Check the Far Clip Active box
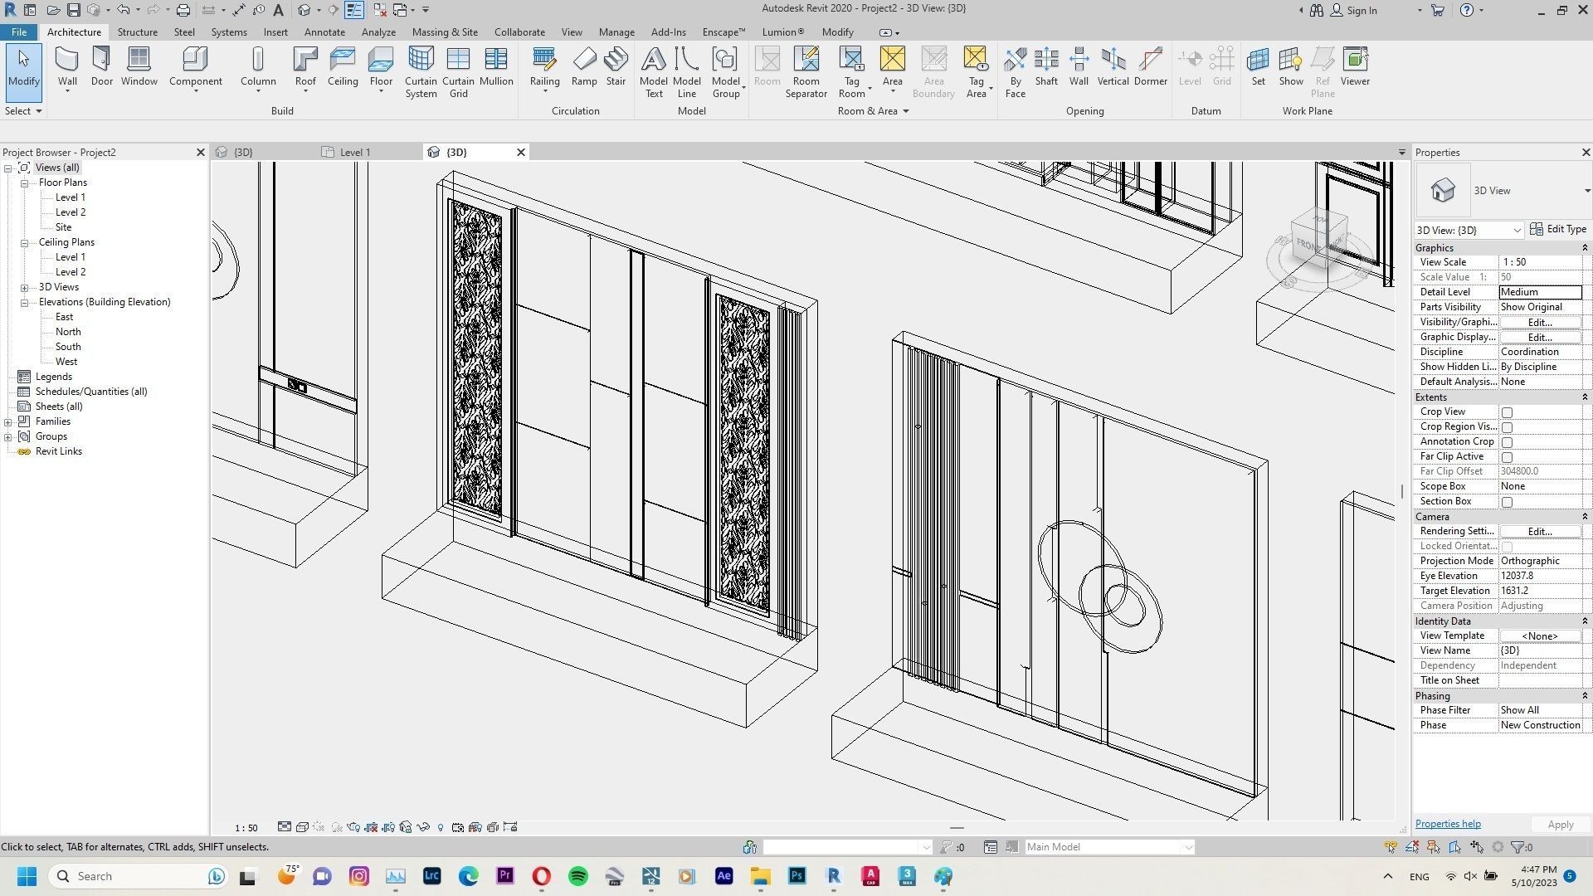This screenshot has height=896, width=1593. click(1508, 456)
